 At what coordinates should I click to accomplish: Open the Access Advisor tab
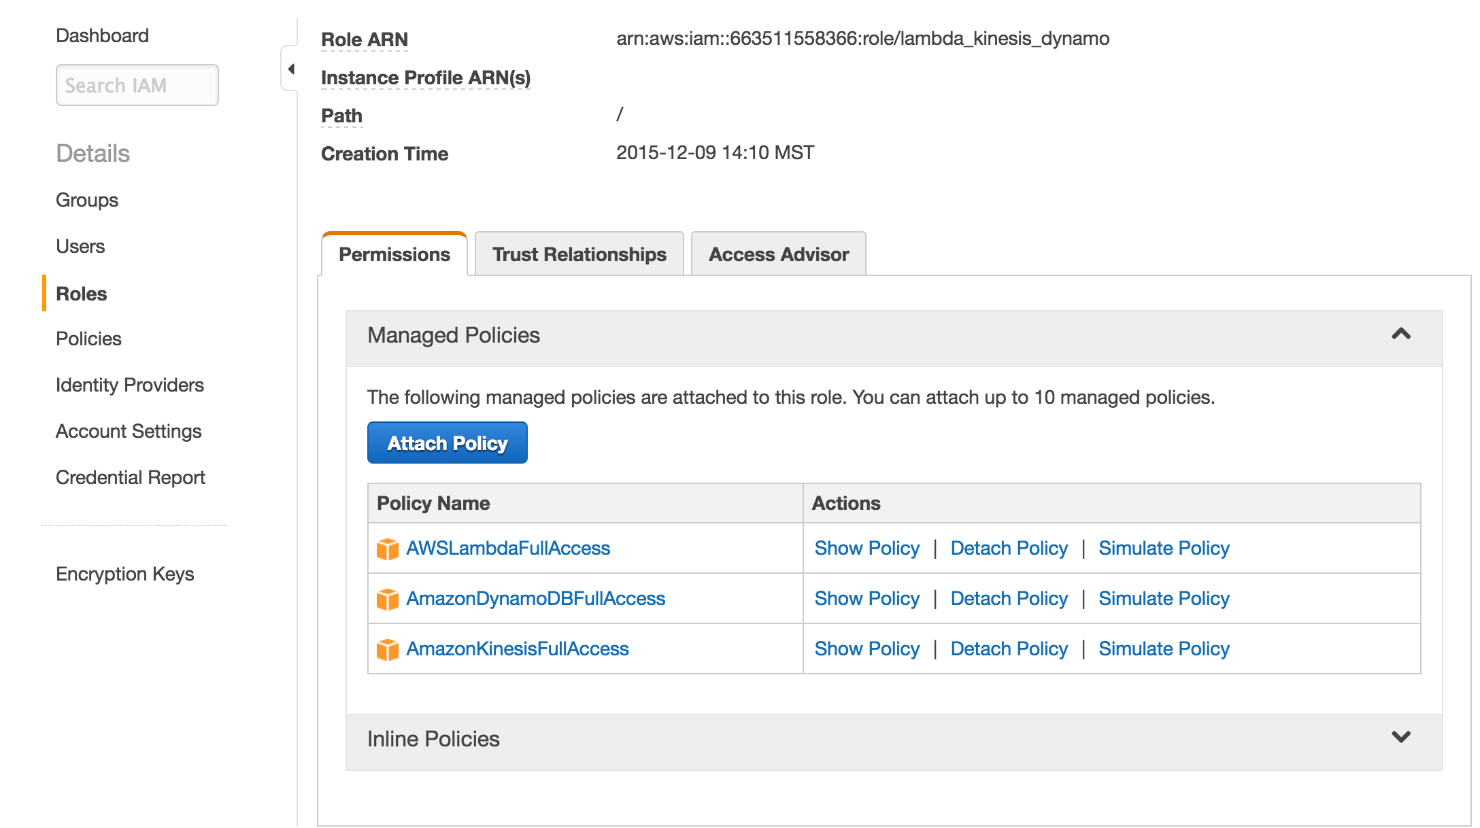(x=779, y=254)
